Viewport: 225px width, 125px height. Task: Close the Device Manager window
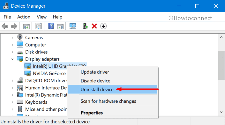(216, 6)
